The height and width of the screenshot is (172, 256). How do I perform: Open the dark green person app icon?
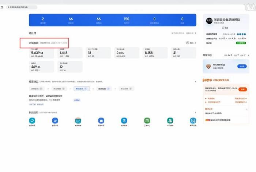point(170,121)
